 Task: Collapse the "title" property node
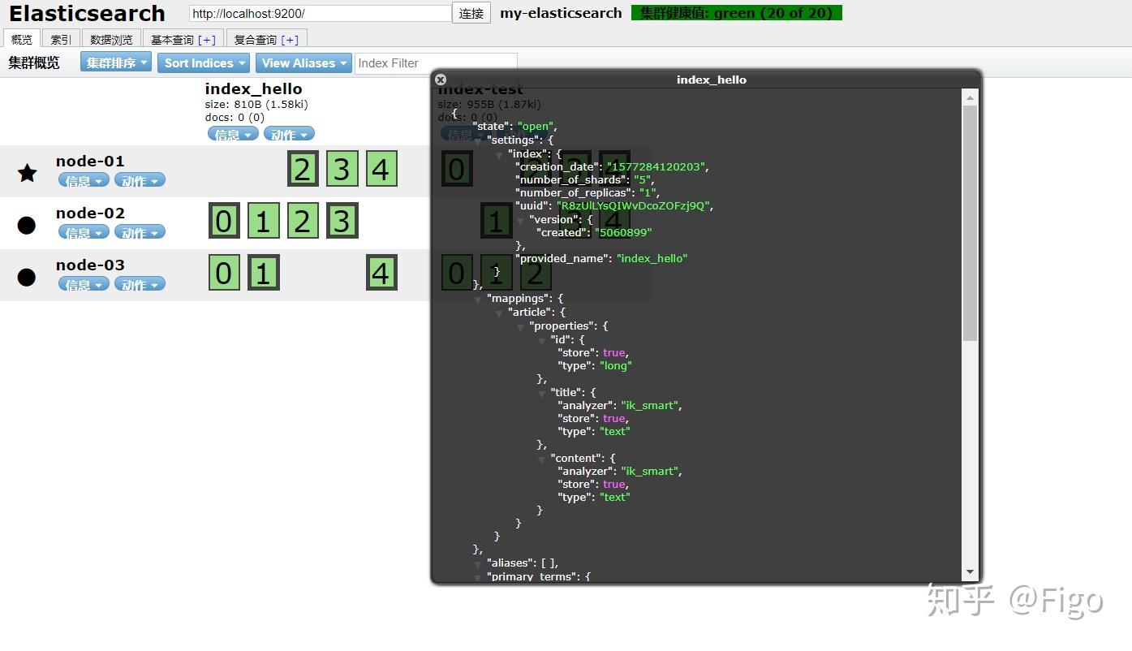click(x=541, y=393)
